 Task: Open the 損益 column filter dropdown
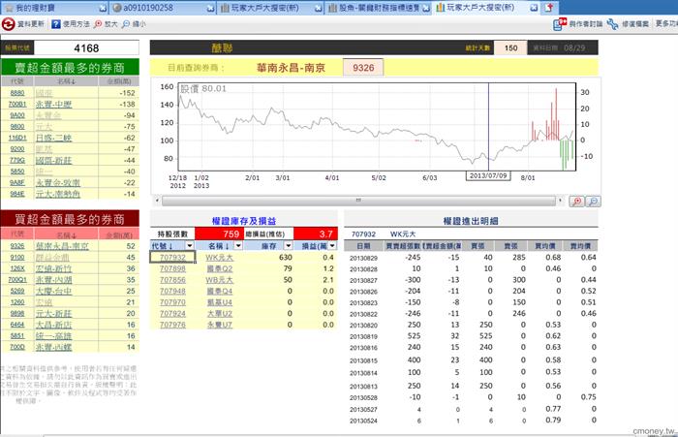click(x=332, y=246)
